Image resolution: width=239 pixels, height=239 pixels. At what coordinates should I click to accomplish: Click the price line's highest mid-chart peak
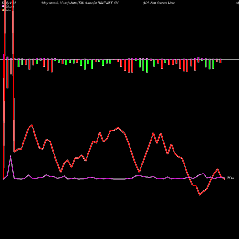118,127
